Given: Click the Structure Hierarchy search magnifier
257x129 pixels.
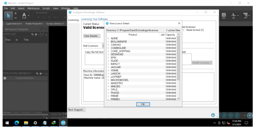Looking at the screenshot, I should tap(37, 73).
